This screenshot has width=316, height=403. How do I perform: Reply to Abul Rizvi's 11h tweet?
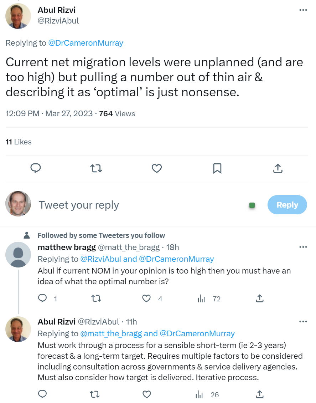42,394
